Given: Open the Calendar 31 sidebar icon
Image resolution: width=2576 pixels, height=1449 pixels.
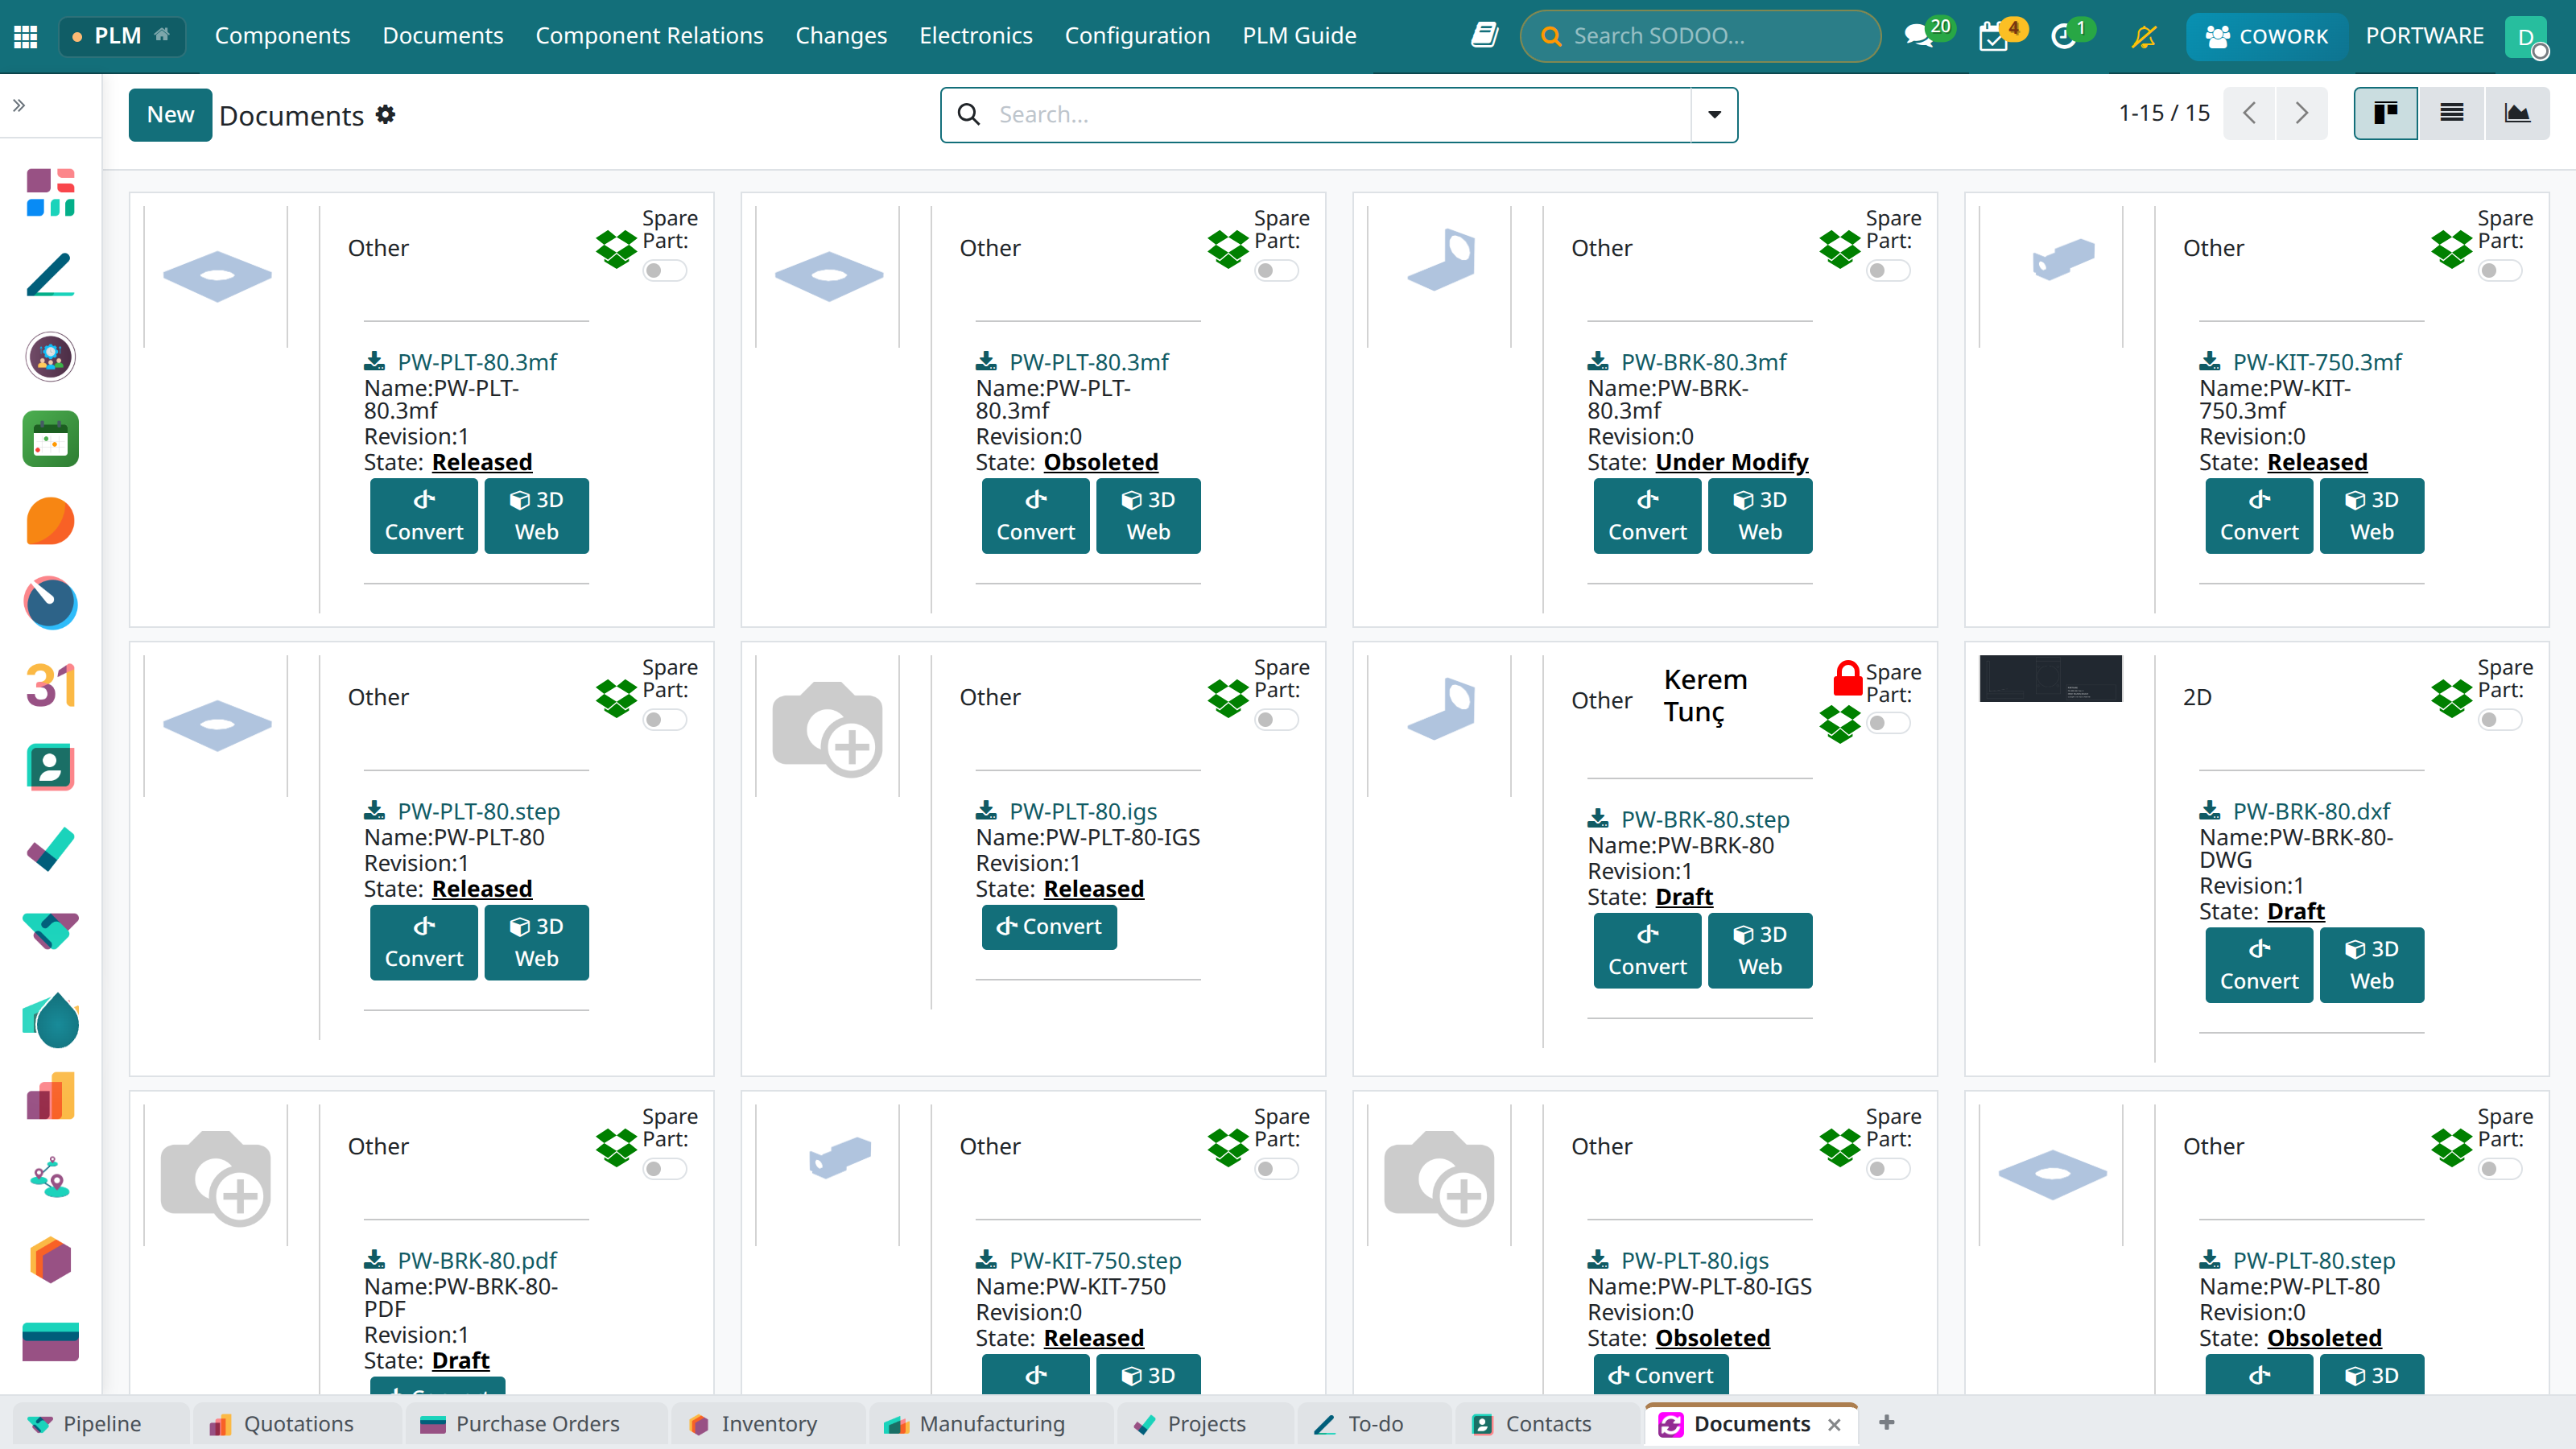Looking at the screenshot, I should (50, 686).
